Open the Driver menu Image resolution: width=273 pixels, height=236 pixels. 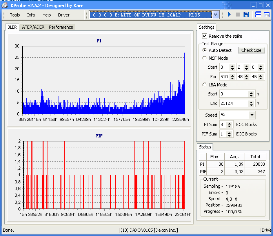coord(64,15)
